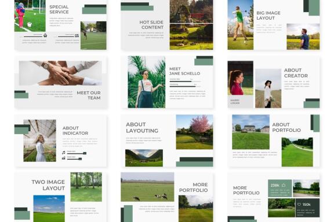The width and height of the screenshot is (334, 222).
Task: Click the greenhouse woman photo in About Indicator
Action: 40,140
